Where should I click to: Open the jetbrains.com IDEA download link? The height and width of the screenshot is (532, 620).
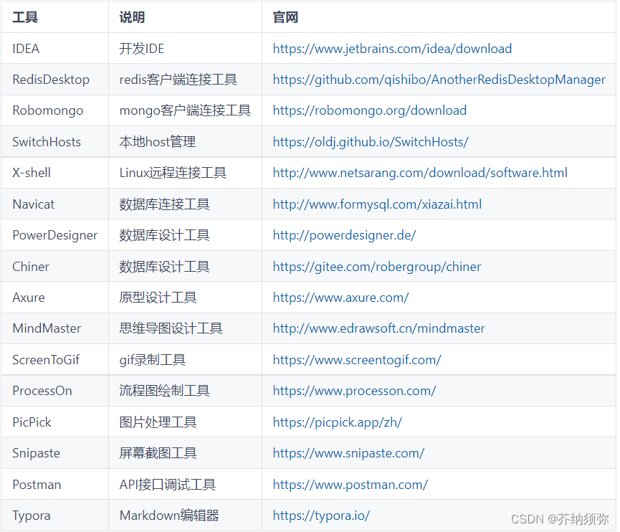tap(392, 49)
